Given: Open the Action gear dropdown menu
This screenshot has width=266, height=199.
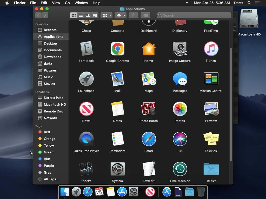Looking at the screenshot, I should click(121, 15).
